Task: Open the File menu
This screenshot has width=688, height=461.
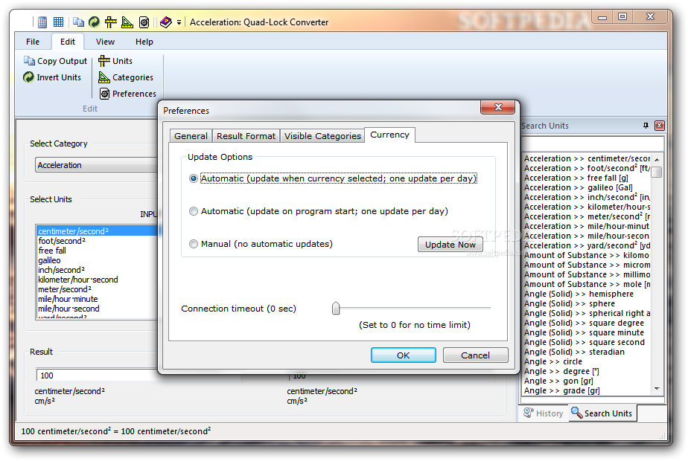Action: [33, 42]
